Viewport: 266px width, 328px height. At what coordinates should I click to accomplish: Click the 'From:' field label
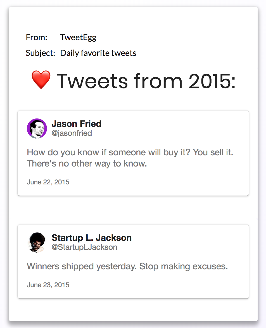(37, 37)
